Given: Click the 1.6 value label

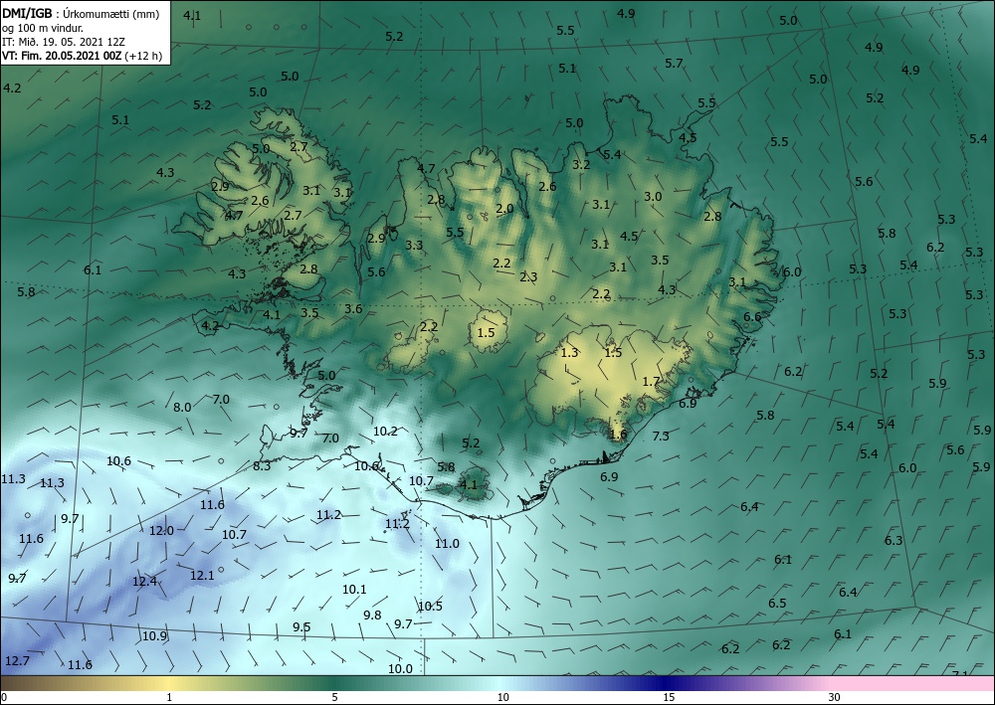Looking at the screenshot, I should pos(618,435).
